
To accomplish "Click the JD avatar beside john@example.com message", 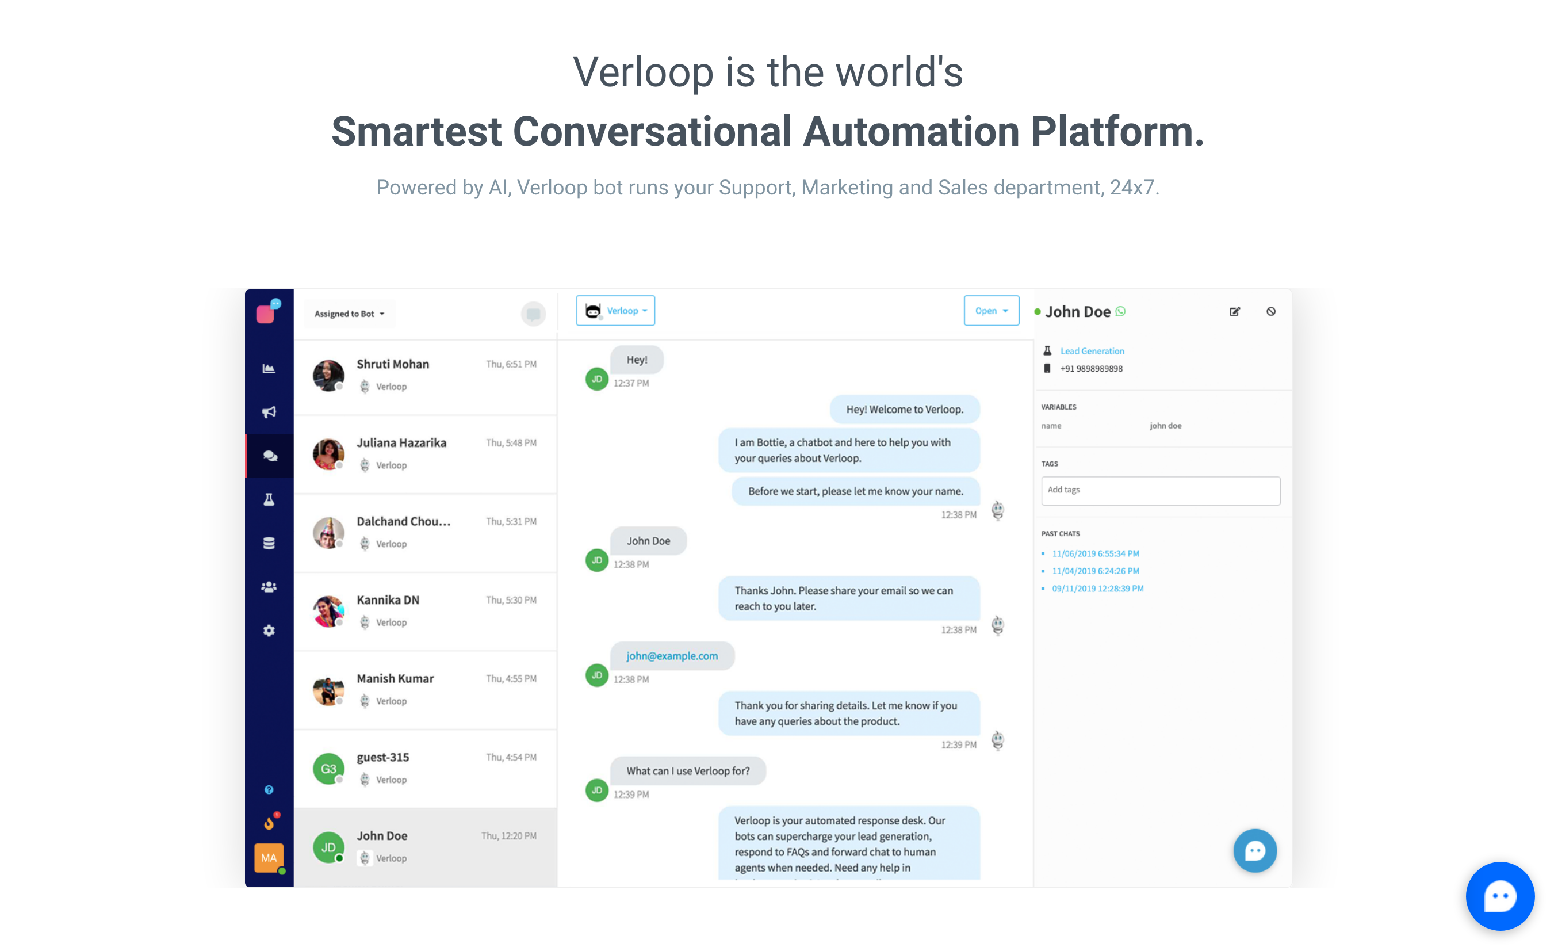I will point(598,677).
